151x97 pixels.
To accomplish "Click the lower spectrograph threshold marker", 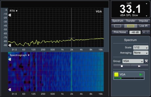I will (10, 89).
